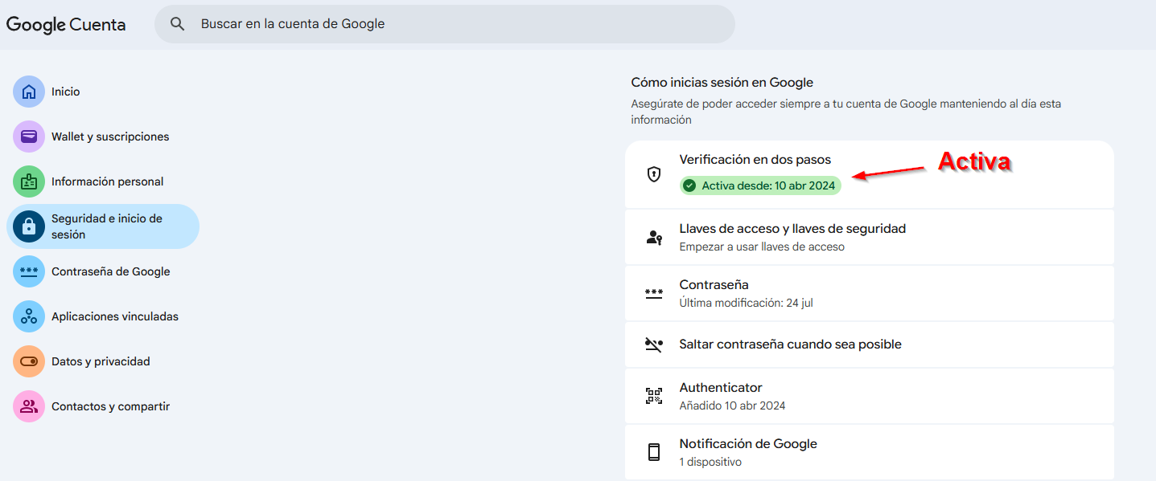Click the Cómo inicias sesión en Google heading
This screenshot has height=481, width=1156.
(722, 83)
